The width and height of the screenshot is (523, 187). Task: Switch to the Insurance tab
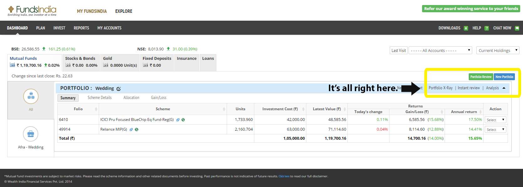point(187,63)
